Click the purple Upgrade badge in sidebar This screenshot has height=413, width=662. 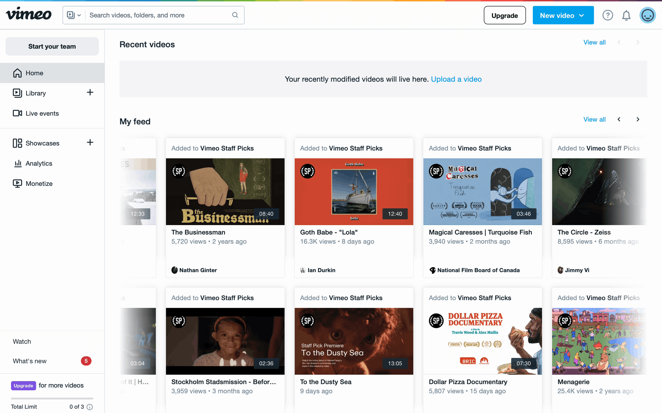23,385
